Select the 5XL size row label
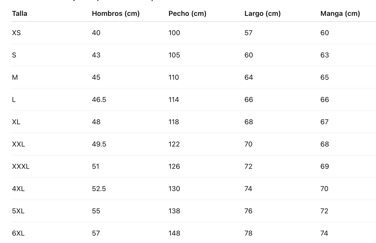The width and height of the screenshot is (376, 243). [18, 211]
